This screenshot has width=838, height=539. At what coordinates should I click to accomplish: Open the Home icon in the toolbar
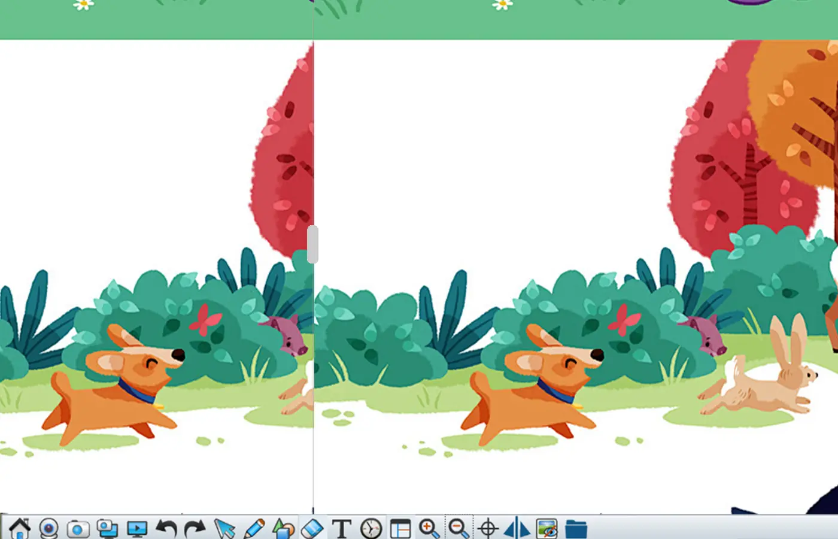19,528
